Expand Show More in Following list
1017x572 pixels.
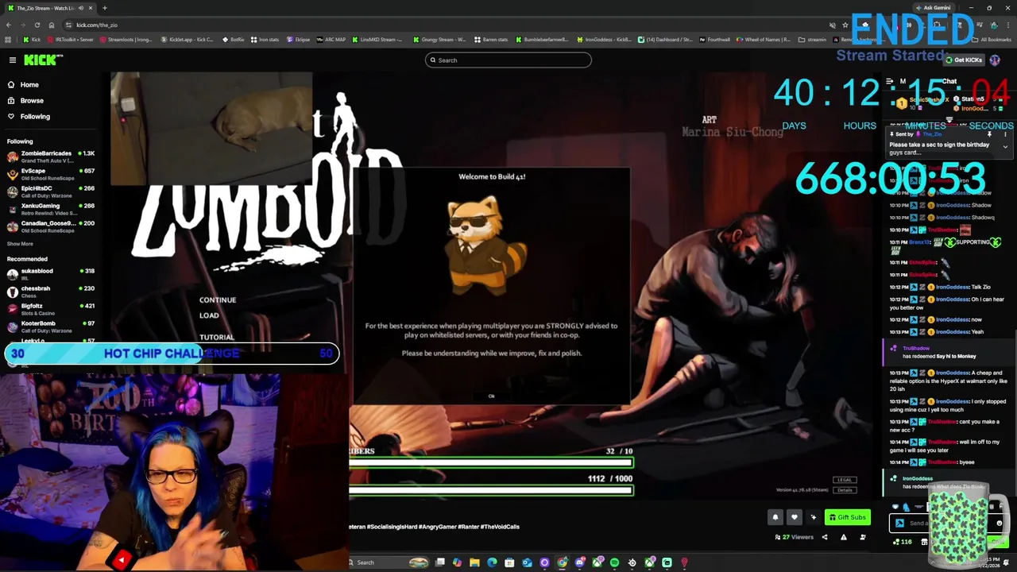coord(20,244)
